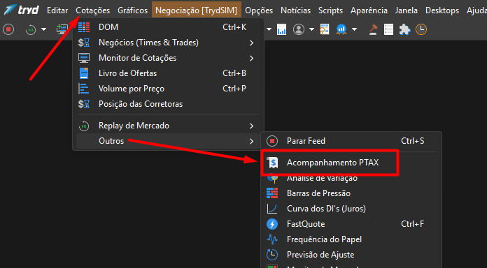Open the Opções menu
Screen dimensions: 487x268
point(259,10)
